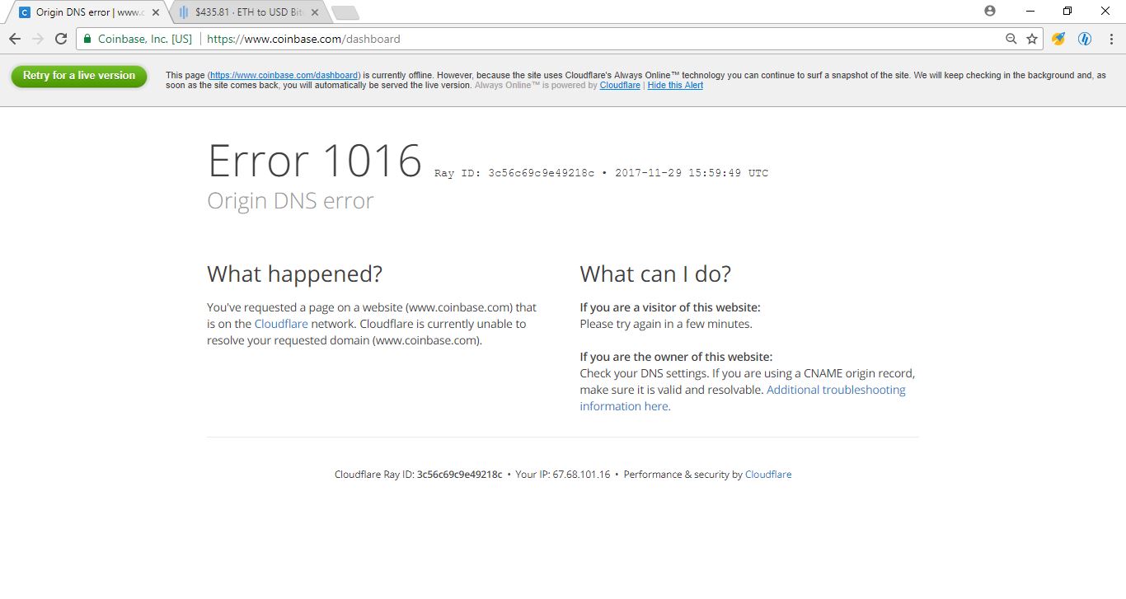This screenshot has height=599, width=1126.
Task: Click the Your IP: 67.68.101.16 text
Action: tap(563, 475)
